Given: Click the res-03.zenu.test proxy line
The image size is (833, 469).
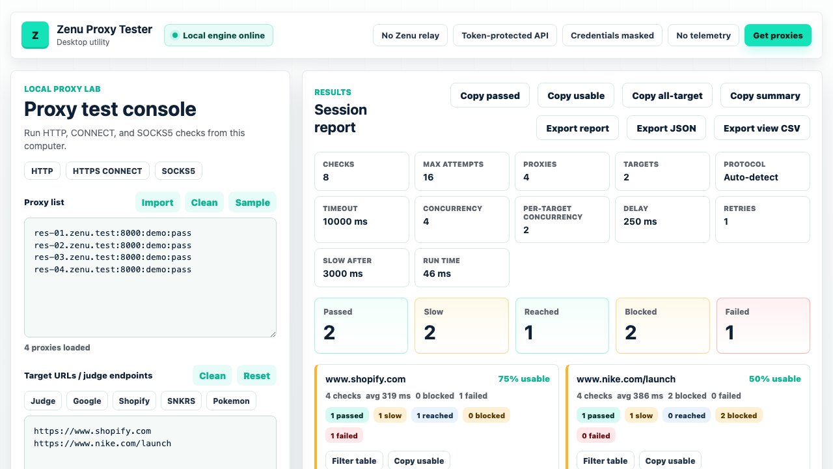Looking at the screenshot, I should [x=113, y=257].
